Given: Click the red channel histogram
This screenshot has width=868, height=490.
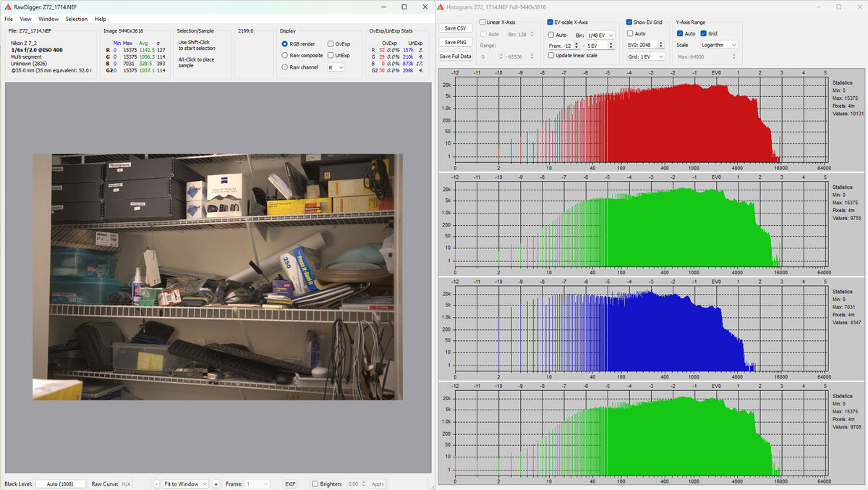Looking at the screenshot, I should pyautogui.click(x=642, y=119).
